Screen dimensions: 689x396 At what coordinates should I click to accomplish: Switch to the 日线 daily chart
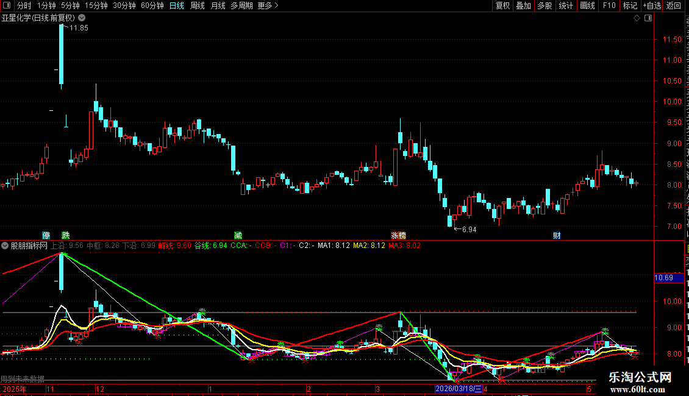[x=177, y=5]
